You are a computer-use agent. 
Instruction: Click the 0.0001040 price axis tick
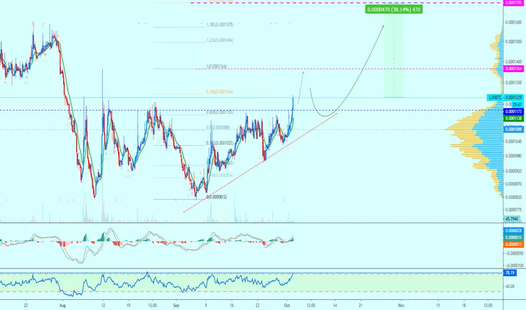click(x=514, y=141)
